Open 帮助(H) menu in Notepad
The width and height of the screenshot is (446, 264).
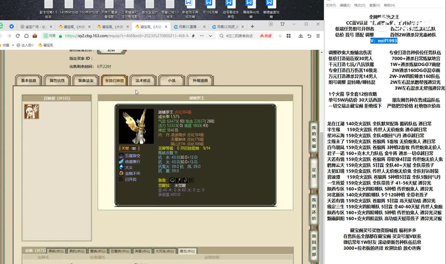[x=389, y=5]
